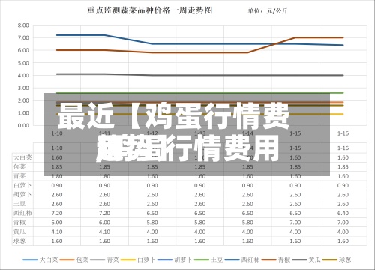Click the 黄瓜 value 4.00 under 1-16
Screen dimensions: 375x270
(x=343, y=232)
